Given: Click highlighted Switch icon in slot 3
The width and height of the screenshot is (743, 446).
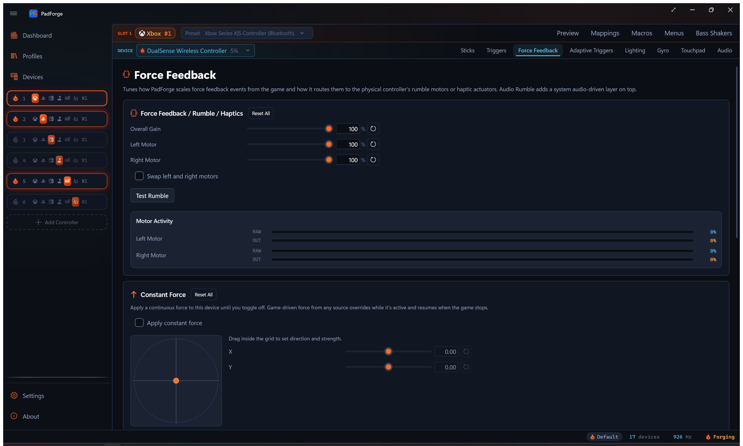Looking at the screenshot, I should click(x=52, y=140).
